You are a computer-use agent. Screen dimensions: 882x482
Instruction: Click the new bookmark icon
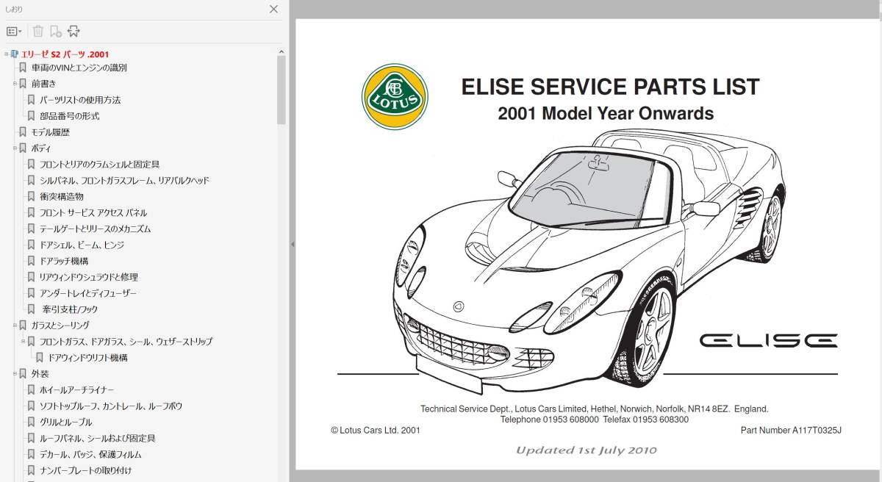point(56,32)
